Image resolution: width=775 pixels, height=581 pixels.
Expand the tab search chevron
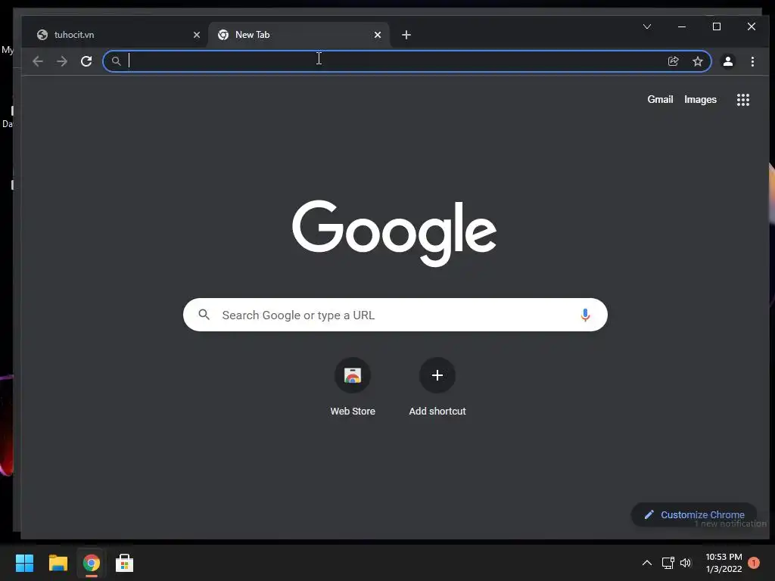tap(647, 26)
